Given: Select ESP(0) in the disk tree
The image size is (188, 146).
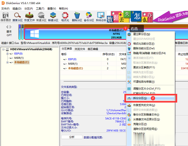Looking at the screenshot, I should (18, 53).
